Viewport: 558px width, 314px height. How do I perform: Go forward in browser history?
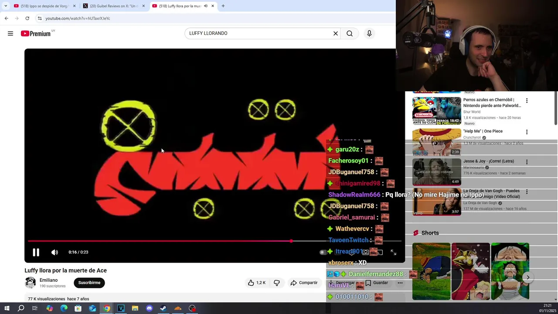point(17,18)
